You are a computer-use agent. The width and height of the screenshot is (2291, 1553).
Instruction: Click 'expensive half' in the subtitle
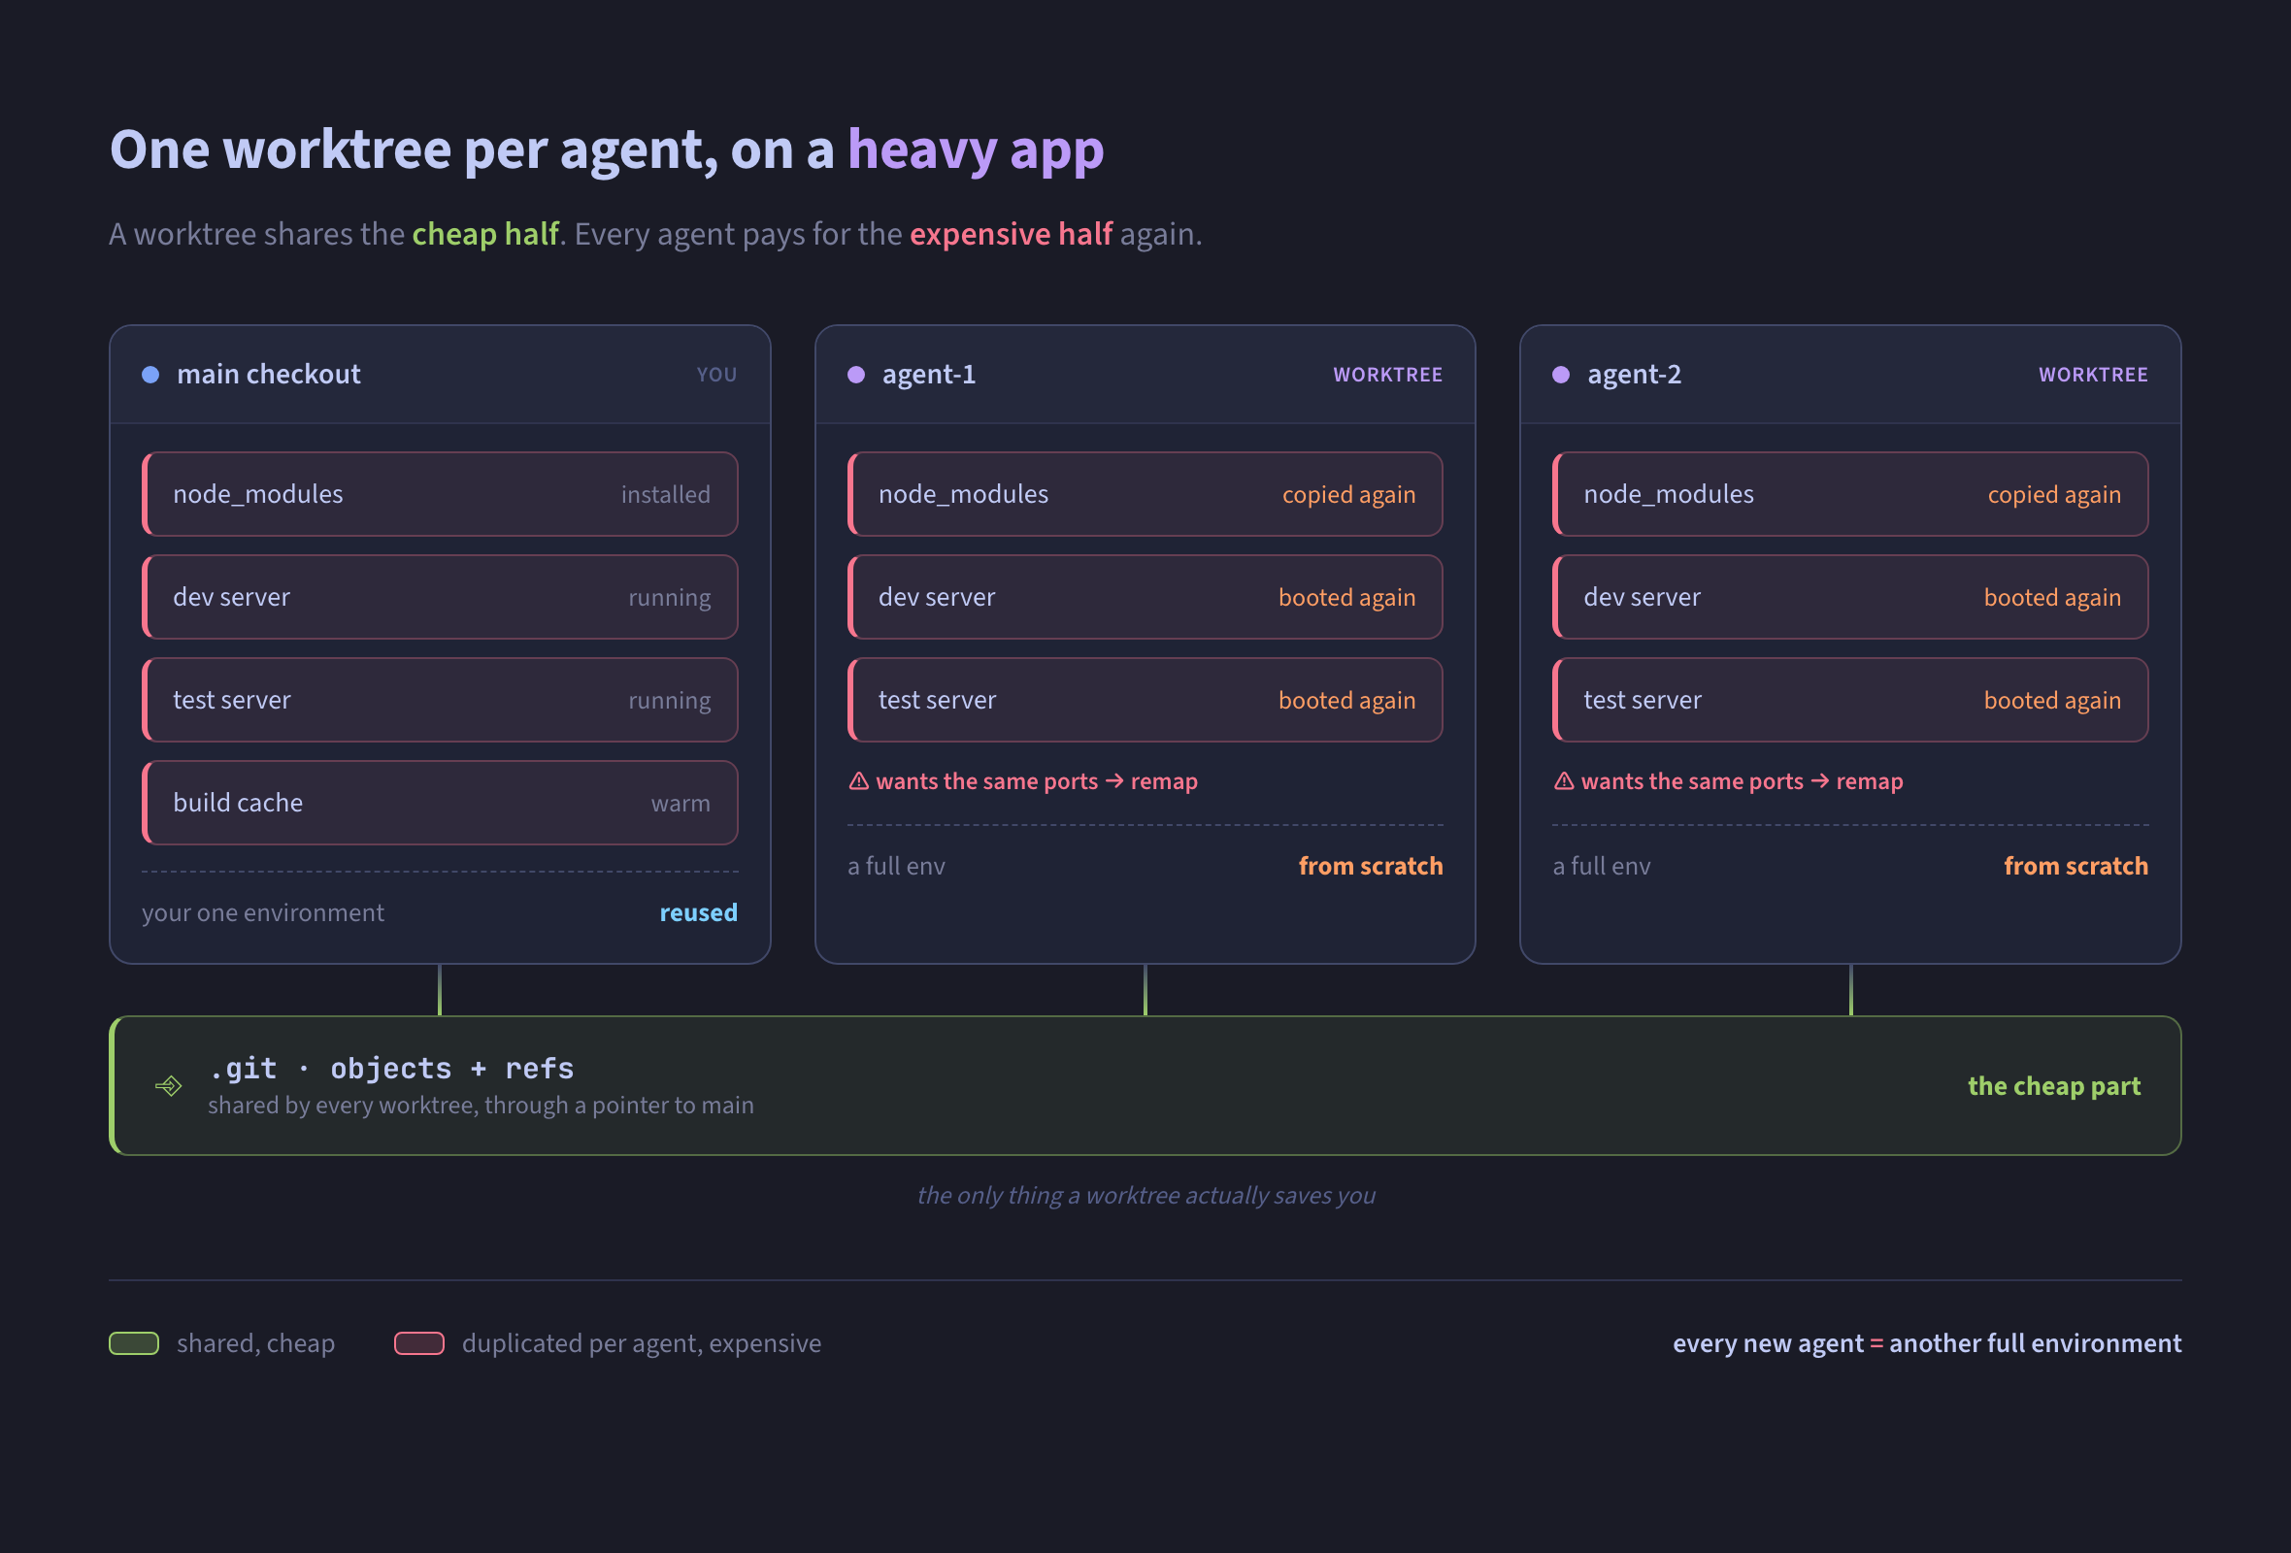click(x=1011, y=234)
